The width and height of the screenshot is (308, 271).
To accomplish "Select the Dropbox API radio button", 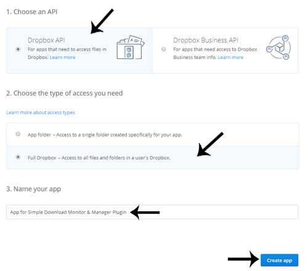I will coord(18,49).
